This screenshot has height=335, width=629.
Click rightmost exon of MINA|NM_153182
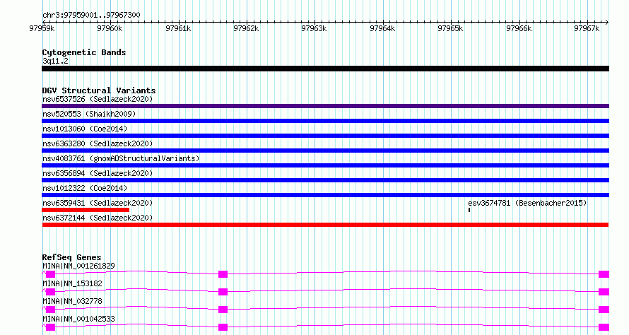pyautogui.click(x=604, y=292)
